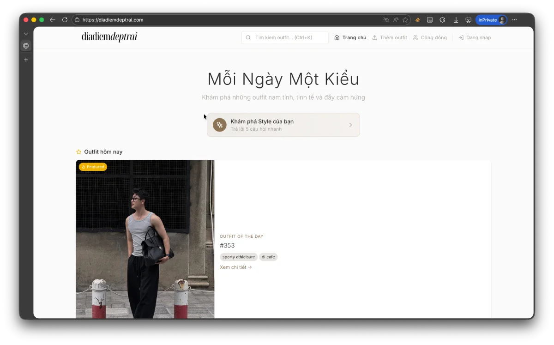Viewport: 554px width, 345px height.
Task: Click the search magnifier icon in search bar
Action: 248,37
